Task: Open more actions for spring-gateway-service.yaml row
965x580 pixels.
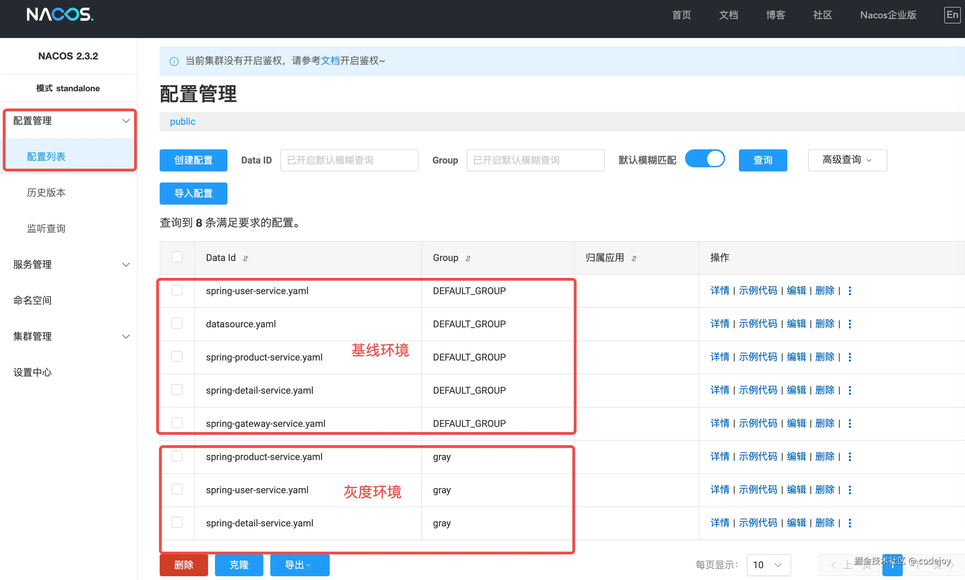Action: (850, 424)
